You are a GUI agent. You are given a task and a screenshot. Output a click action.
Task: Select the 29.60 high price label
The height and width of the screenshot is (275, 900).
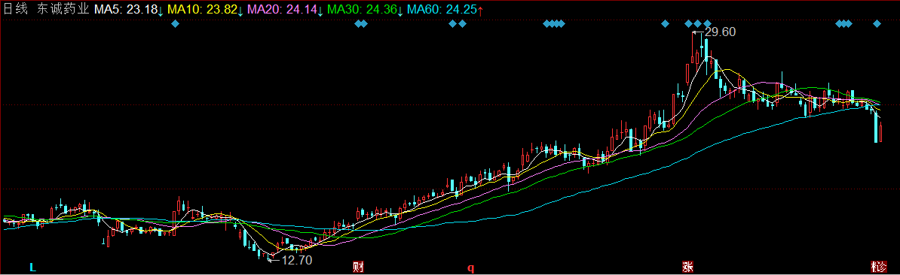tap(720, 32)
